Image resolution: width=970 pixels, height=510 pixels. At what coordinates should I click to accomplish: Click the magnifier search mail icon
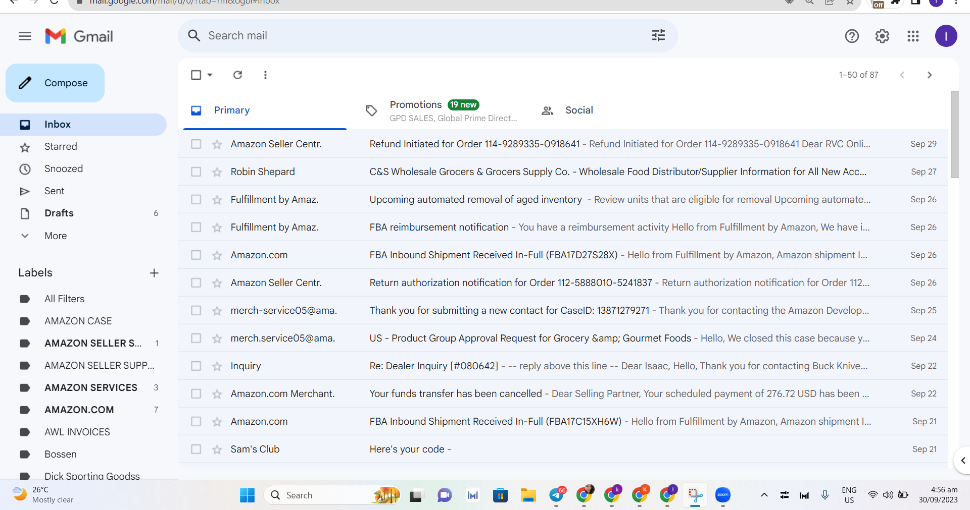tap(194, 35)
